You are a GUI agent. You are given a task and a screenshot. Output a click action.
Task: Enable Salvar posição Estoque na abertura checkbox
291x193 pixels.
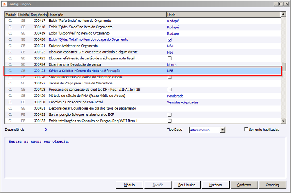170,115
